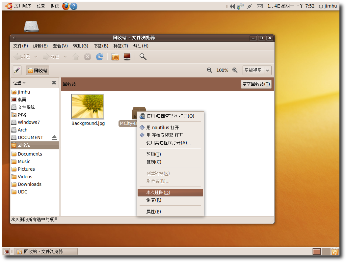
Task: Click the Reload toolbar icon
Action: (x=99, y=57)
